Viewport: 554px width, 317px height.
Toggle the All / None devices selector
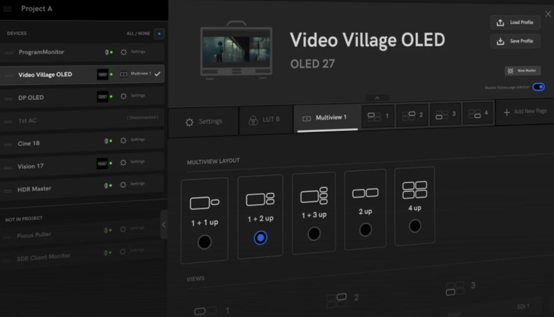(159, 33)
